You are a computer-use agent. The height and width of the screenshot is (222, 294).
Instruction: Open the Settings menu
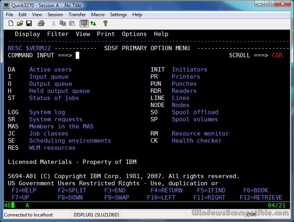click(x=118, y=15)
